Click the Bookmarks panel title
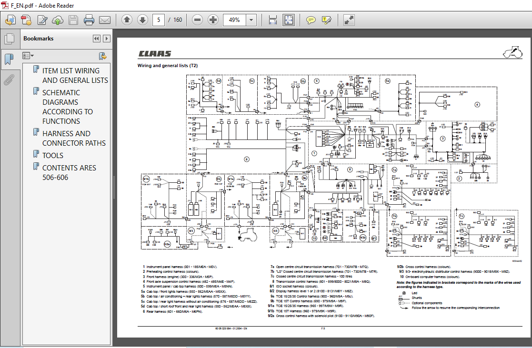This screenshot has height=348, width=532. coord(38,39)
